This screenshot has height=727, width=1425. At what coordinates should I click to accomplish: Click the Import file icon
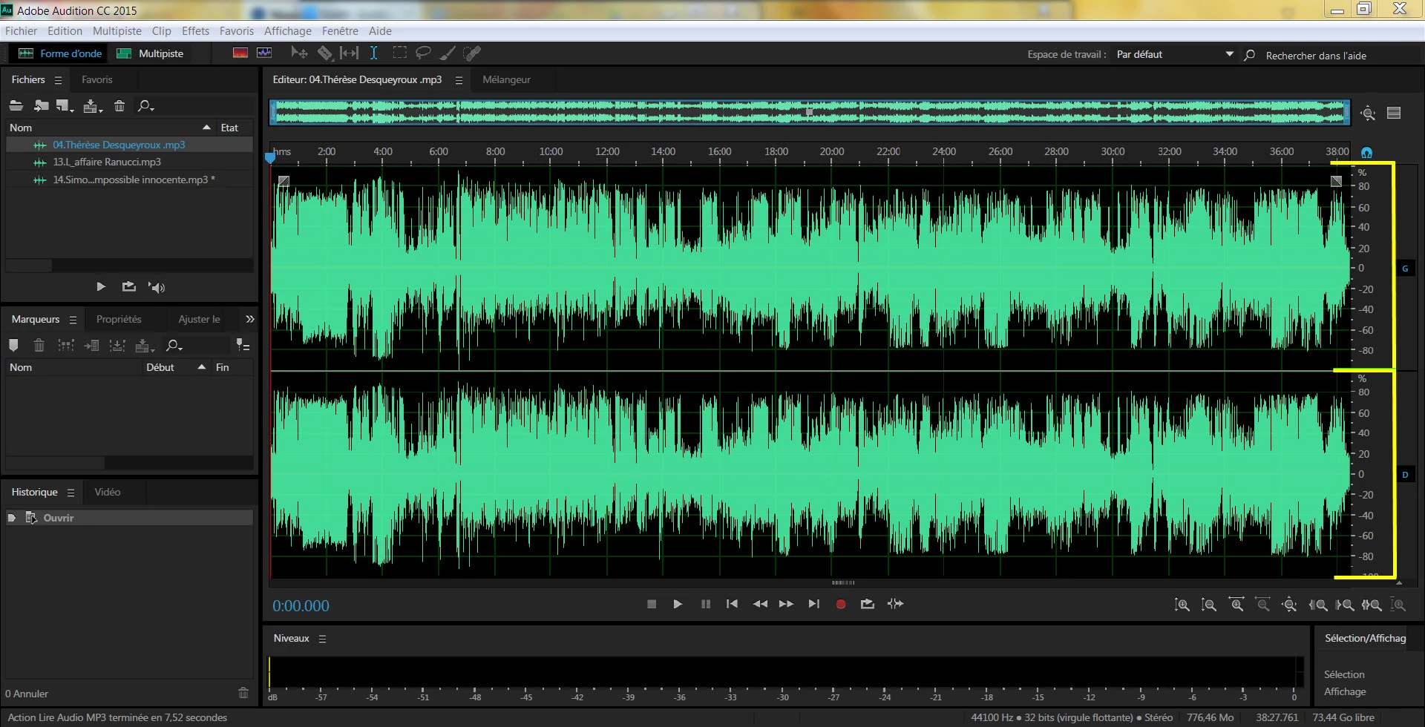(41, 106)
